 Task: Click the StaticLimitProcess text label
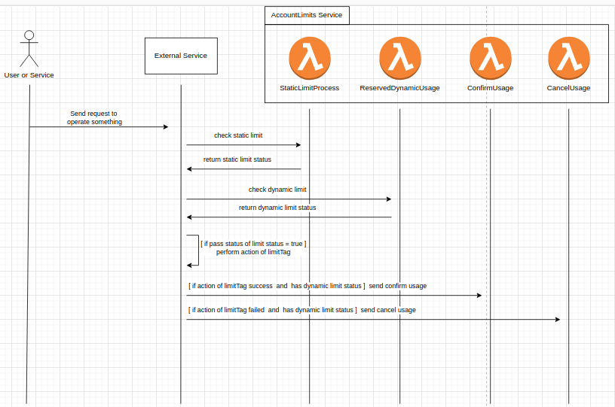(309, 88)
